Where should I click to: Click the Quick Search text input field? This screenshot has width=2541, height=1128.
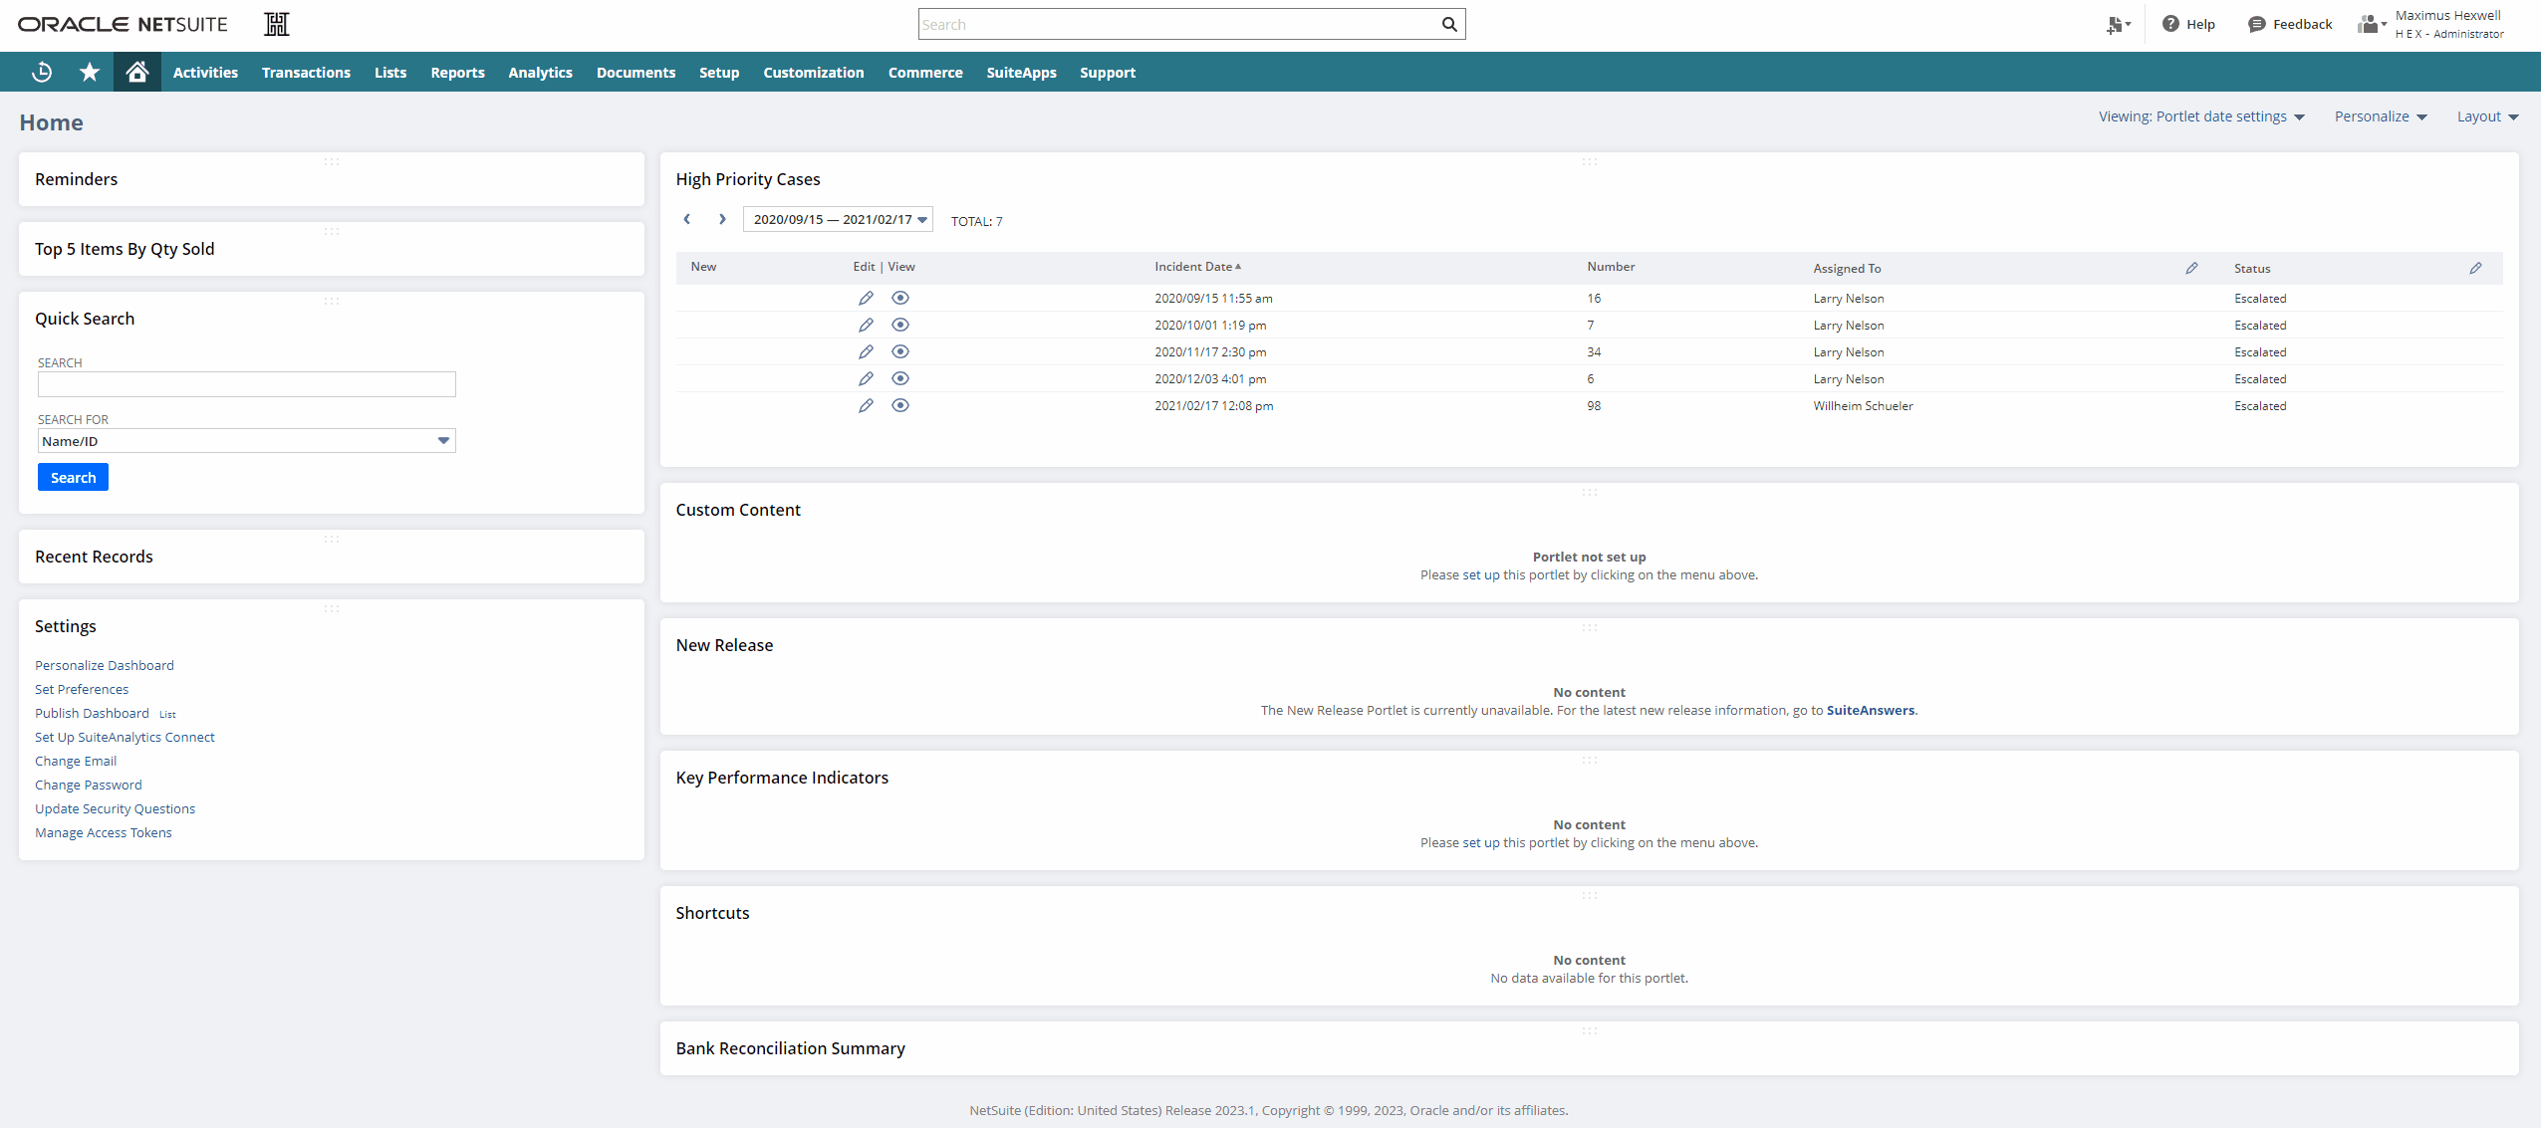click(247, 384)
